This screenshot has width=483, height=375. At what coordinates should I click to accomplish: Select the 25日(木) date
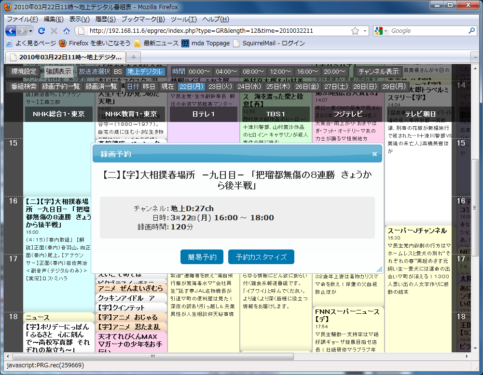click(278, 87)
